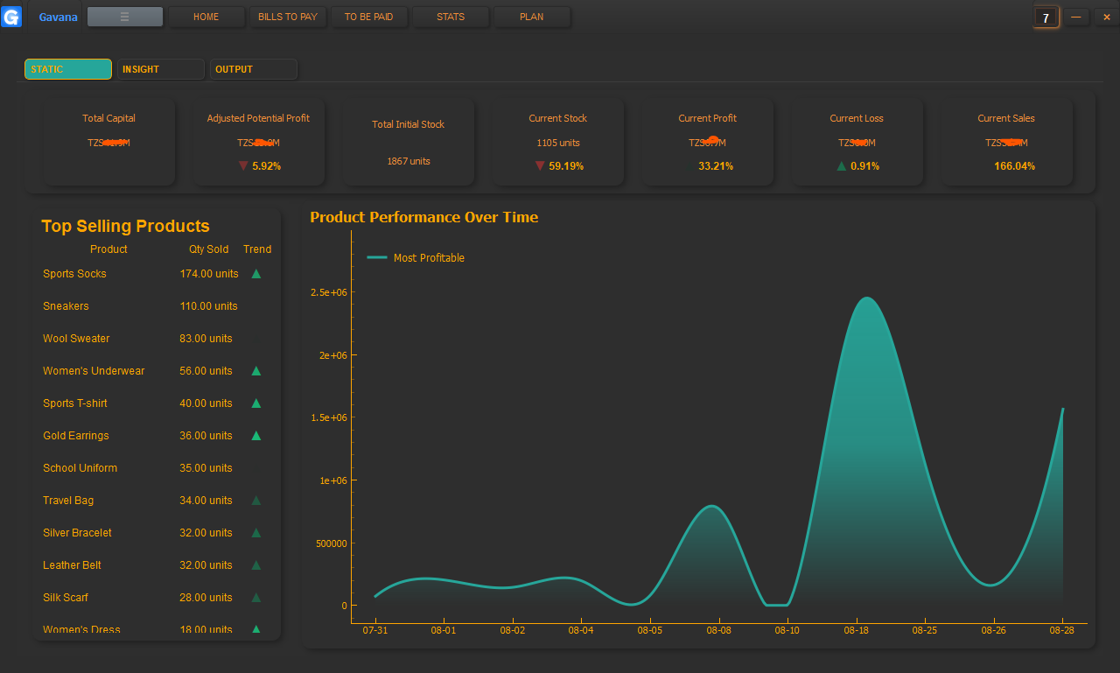Click the Current Profit 33.21% value
The width and height of the screenshot is (1120, 673).
coord(716,165)
